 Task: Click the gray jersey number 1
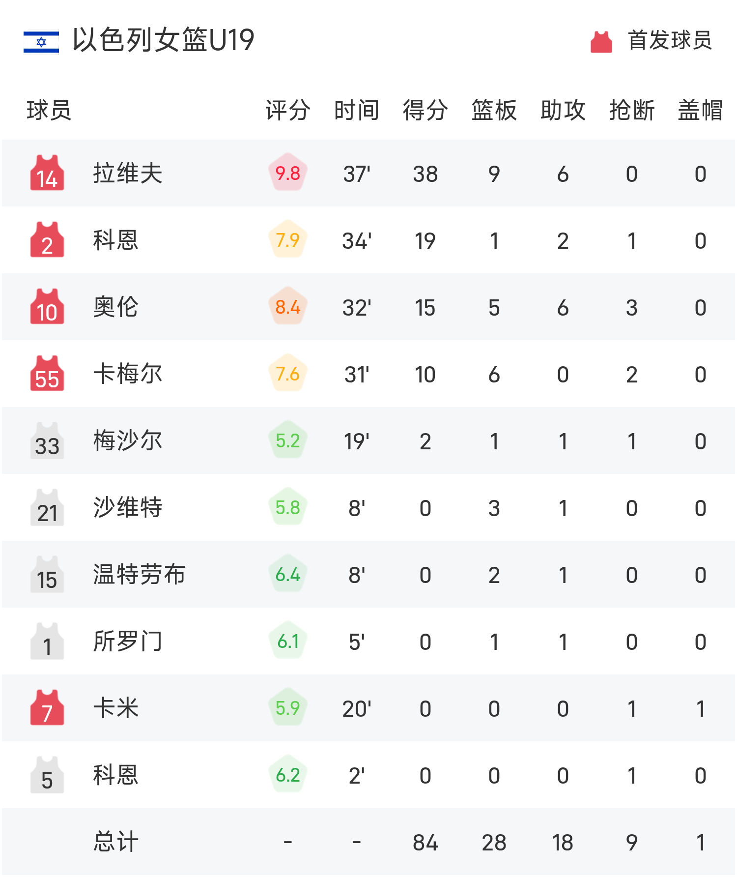tap(47, 641)
